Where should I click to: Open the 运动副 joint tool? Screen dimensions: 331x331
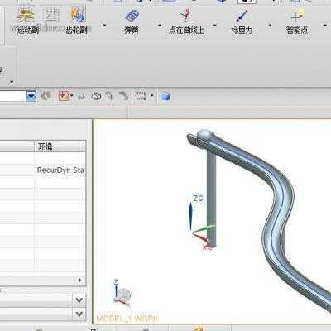tap(28, 20)
